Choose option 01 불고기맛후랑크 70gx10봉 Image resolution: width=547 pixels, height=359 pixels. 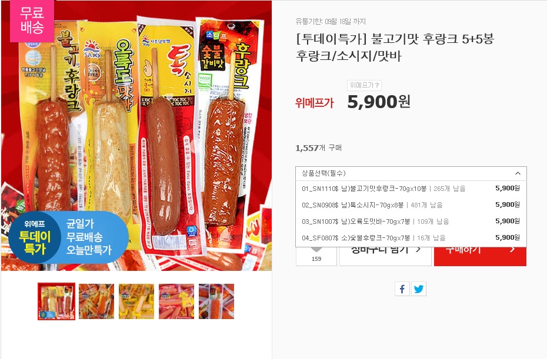click(411, 189)
